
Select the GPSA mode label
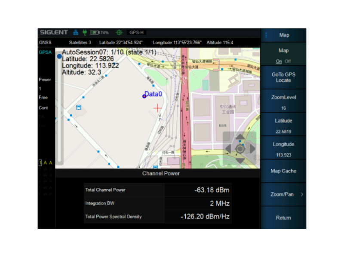[45, 52]
